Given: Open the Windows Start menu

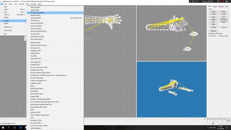Looking at the screenshot, I should (3, 127).
